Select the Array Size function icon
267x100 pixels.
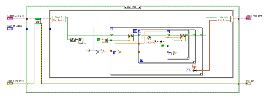72,40
